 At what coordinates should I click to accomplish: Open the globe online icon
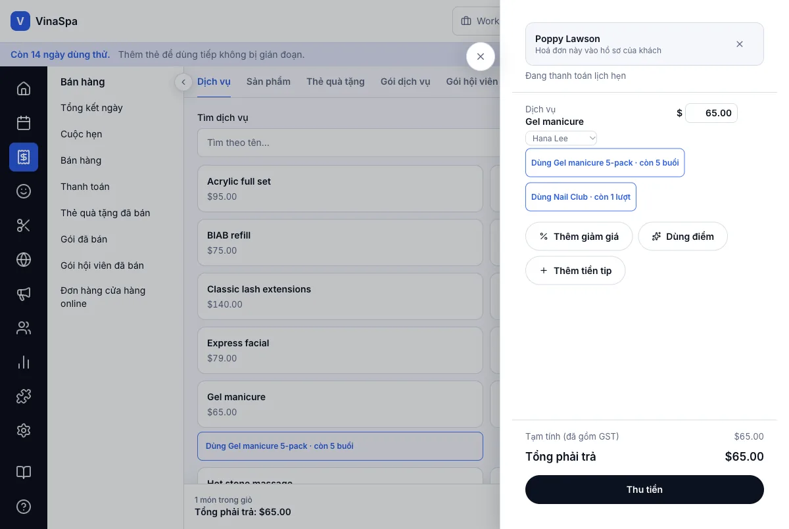pos(24,260)
